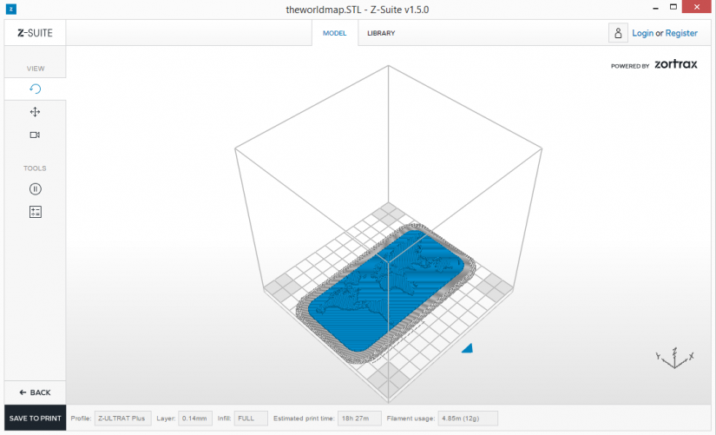
Task: Click the blue world map model
Action: point(386,290)
